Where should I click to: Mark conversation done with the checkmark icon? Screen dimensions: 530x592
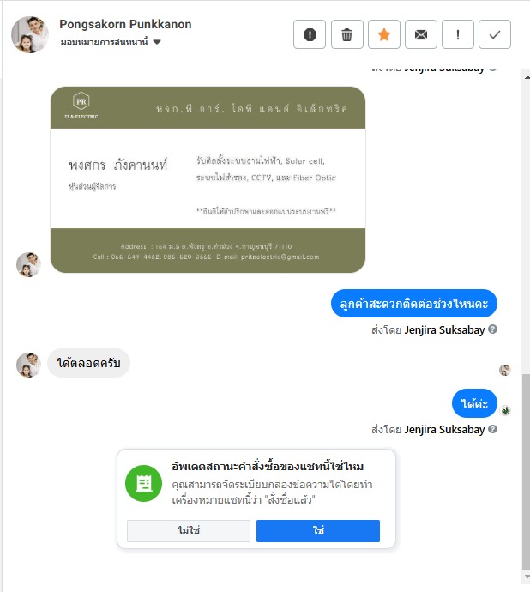495,34
